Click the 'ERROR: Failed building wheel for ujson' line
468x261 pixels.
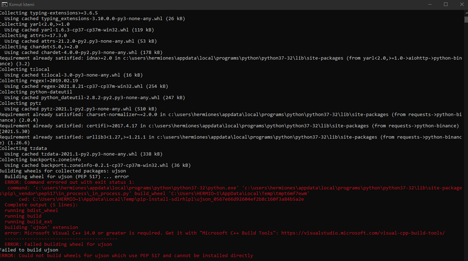(58, 244)
